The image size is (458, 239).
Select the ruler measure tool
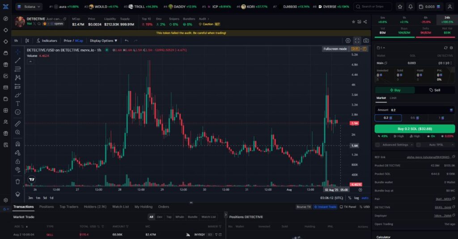(x=18, y=124)
